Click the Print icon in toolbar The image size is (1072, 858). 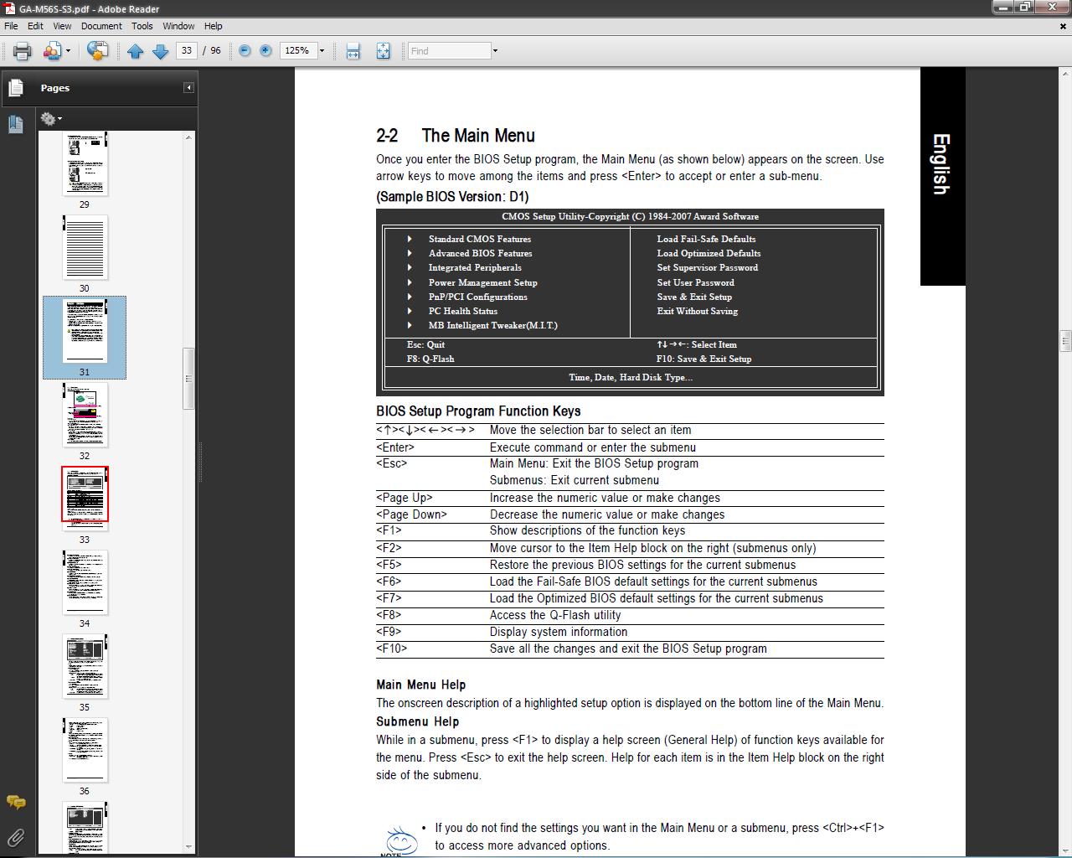click(22, 51)
